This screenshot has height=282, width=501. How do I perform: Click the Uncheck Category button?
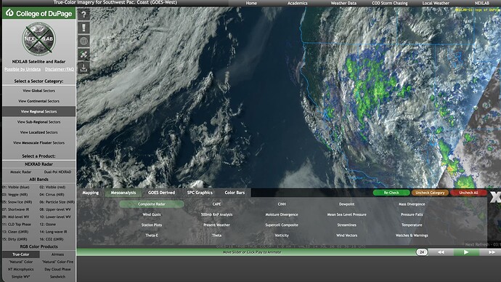430,193
